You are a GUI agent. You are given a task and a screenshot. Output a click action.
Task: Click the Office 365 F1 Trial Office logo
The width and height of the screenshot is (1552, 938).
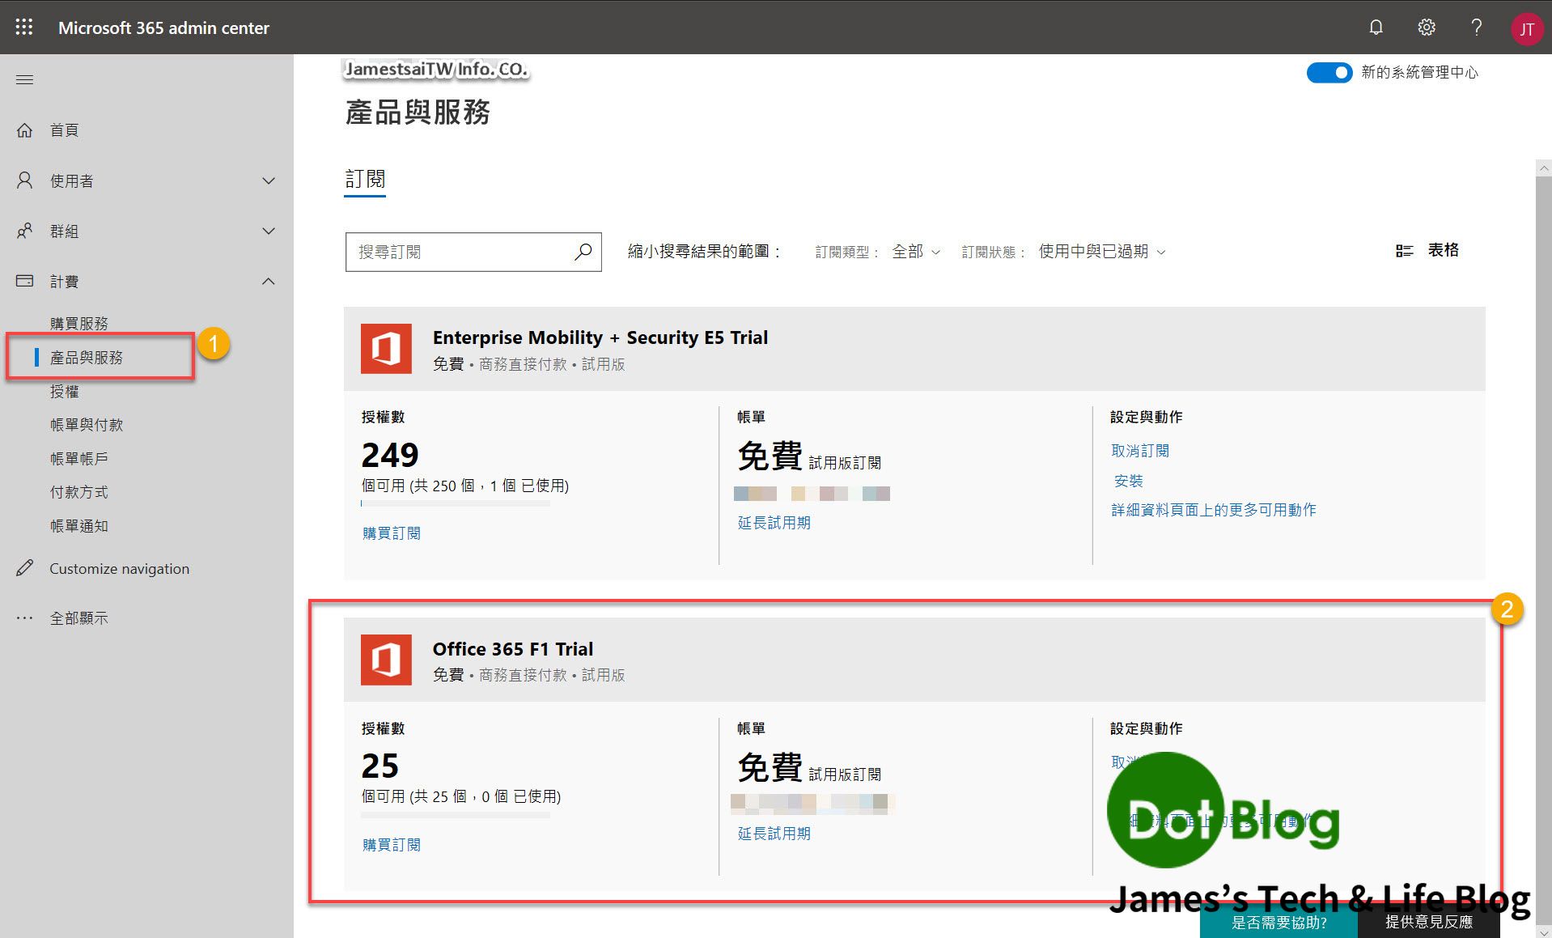pos(386,660)
